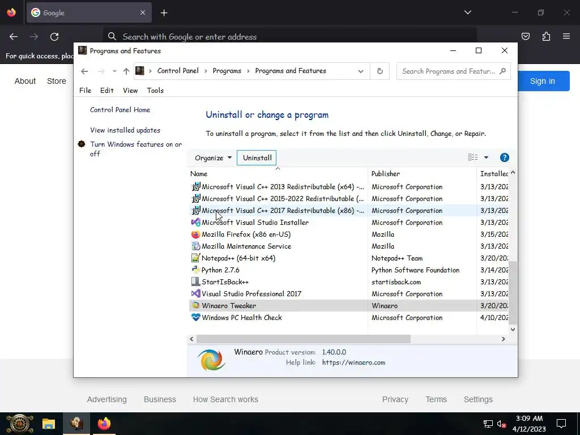Open the Firefox extensions puzzle icon
Viewport: 580px width, 435px height.
[546, 36]
